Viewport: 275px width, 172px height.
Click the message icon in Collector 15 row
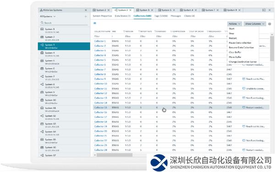244,107
